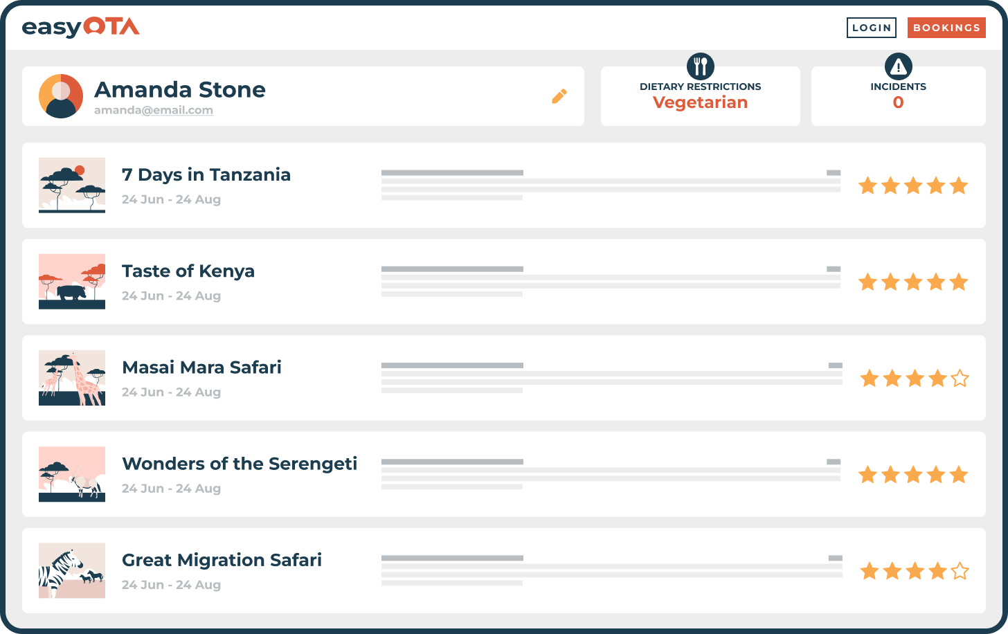Select the empty fifth star for Masai Mara Safari
The height and width of the screenshot is (634, 1008).
click(960, 379)
